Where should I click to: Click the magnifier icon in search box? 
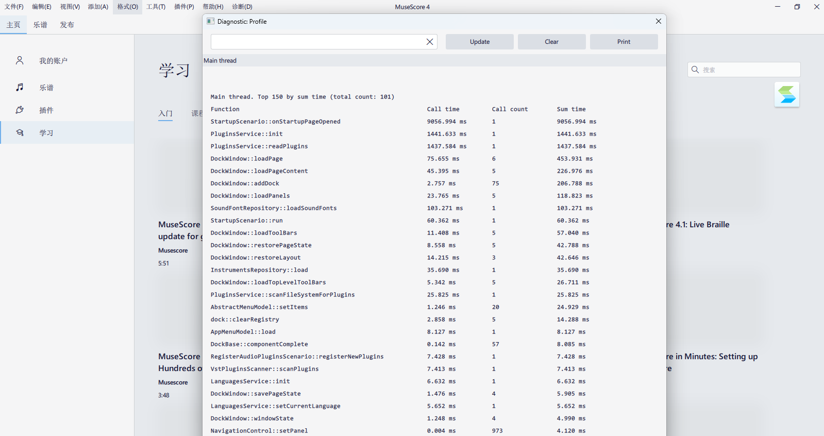tap(695, 70)
